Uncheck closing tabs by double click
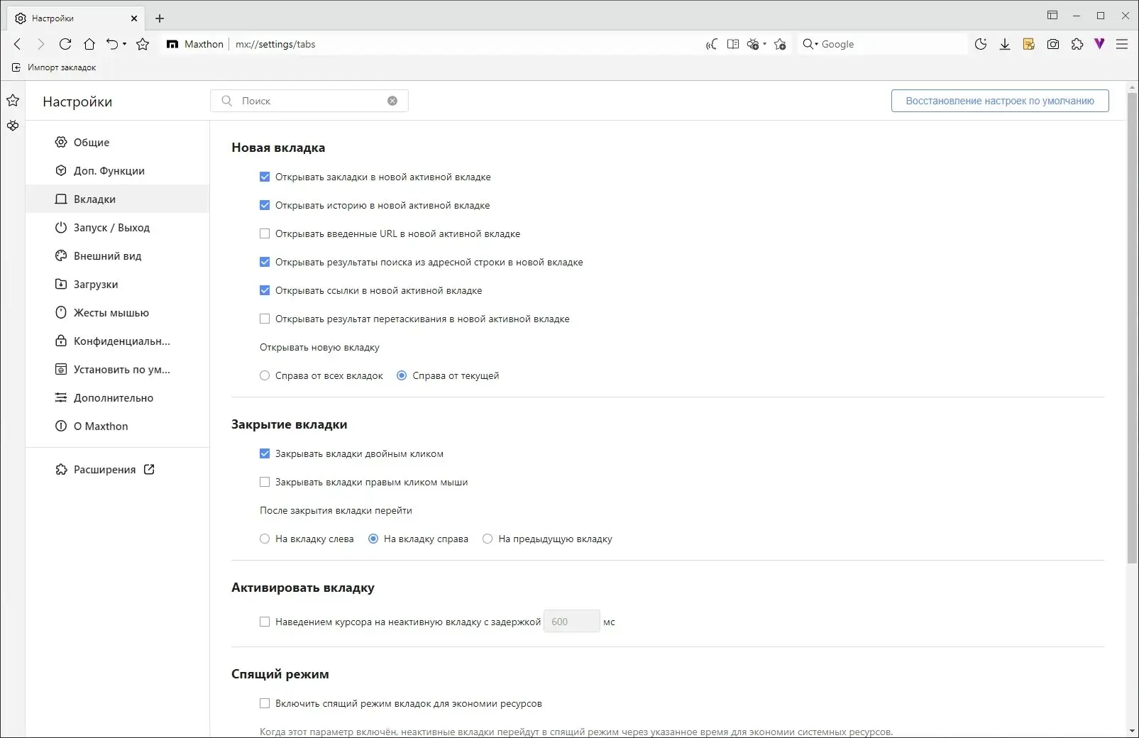The height and width of the screenshot is (738, 1139). tap(265, 453)
